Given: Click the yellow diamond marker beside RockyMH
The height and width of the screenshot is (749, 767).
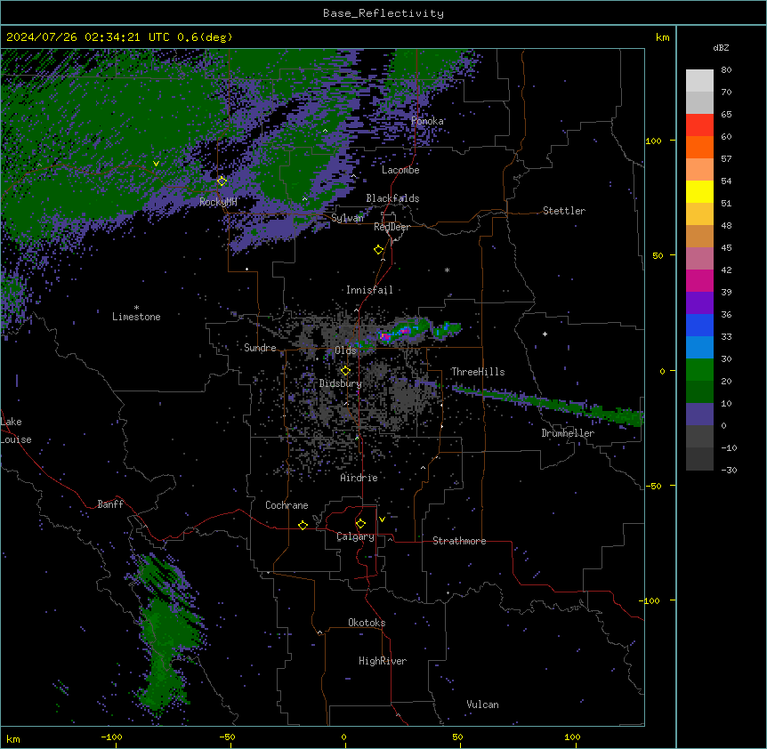Looking at the screenshot, I should (222, 181).
